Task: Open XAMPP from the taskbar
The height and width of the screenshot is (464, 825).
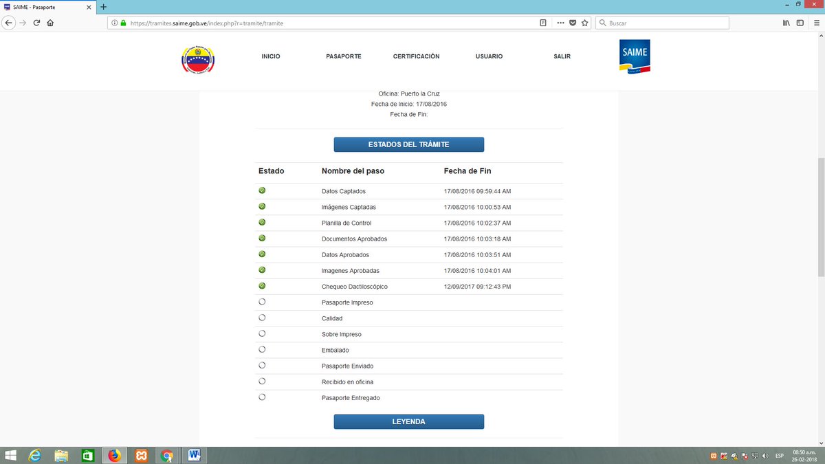Action: coord(141,455)
